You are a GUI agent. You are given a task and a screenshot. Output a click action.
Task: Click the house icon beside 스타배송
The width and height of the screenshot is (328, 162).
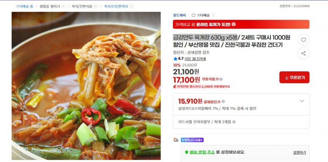(x=194, y=15)
